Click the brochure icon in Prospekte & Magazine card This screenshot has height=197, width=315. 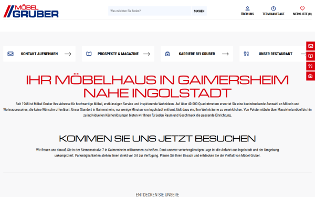[x=89, y=54]
